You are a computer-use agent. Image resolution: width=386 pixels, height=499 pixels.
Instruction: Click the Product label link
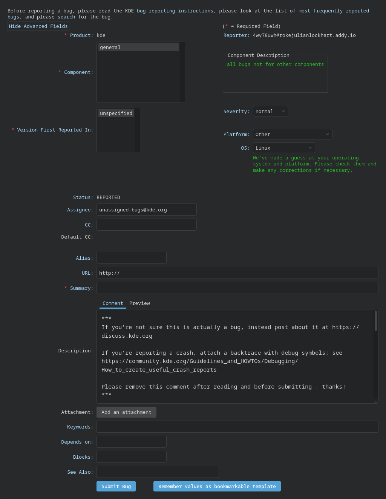[81, 35]
